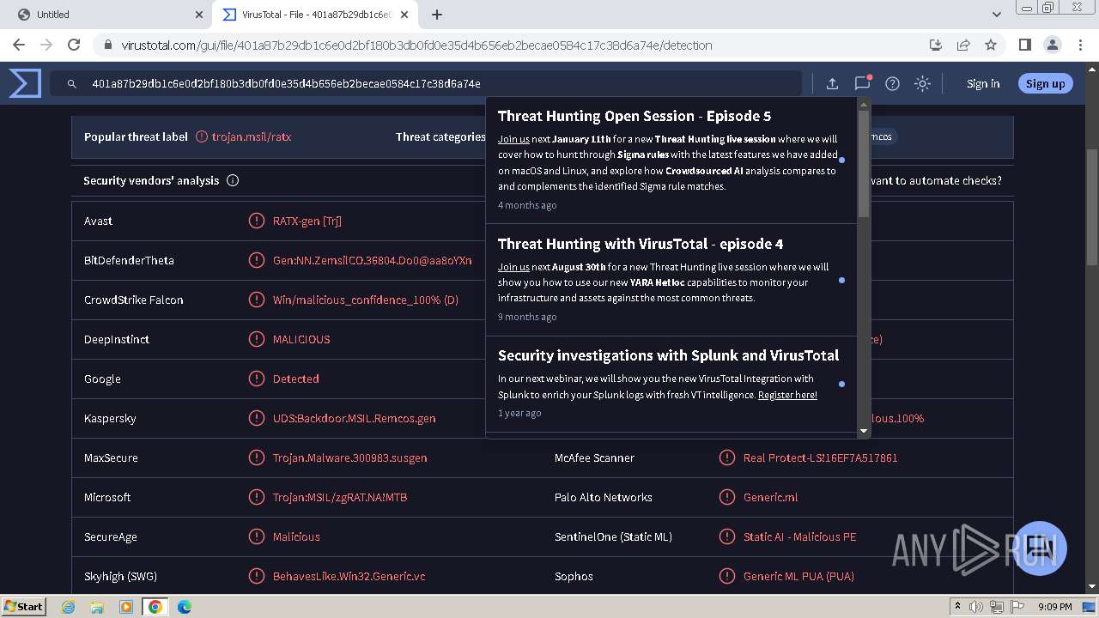The height and width of the screenshot is (618, 1099).
Task: Click notification panel scrollbar up arrow
Action: (x=864, y=105)
